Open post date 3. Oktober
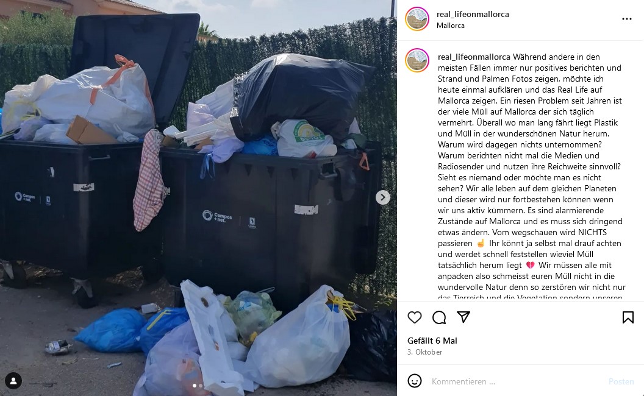Image resolution: width=644 pixels, height=396 pixels. [424, 352]
